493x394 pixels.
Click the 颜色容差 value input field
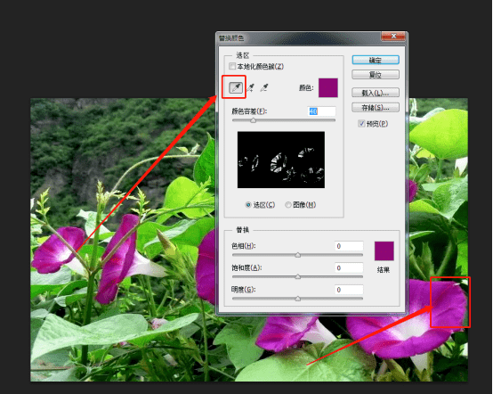pos(321,111)
